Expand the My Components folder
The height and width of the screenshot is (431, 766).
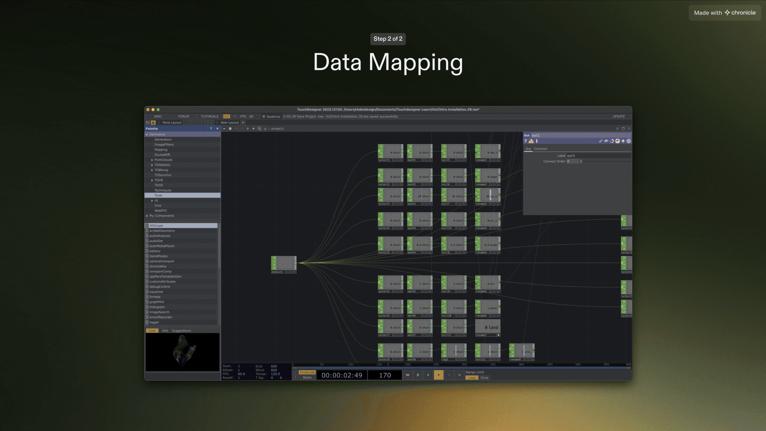[147, 216]
